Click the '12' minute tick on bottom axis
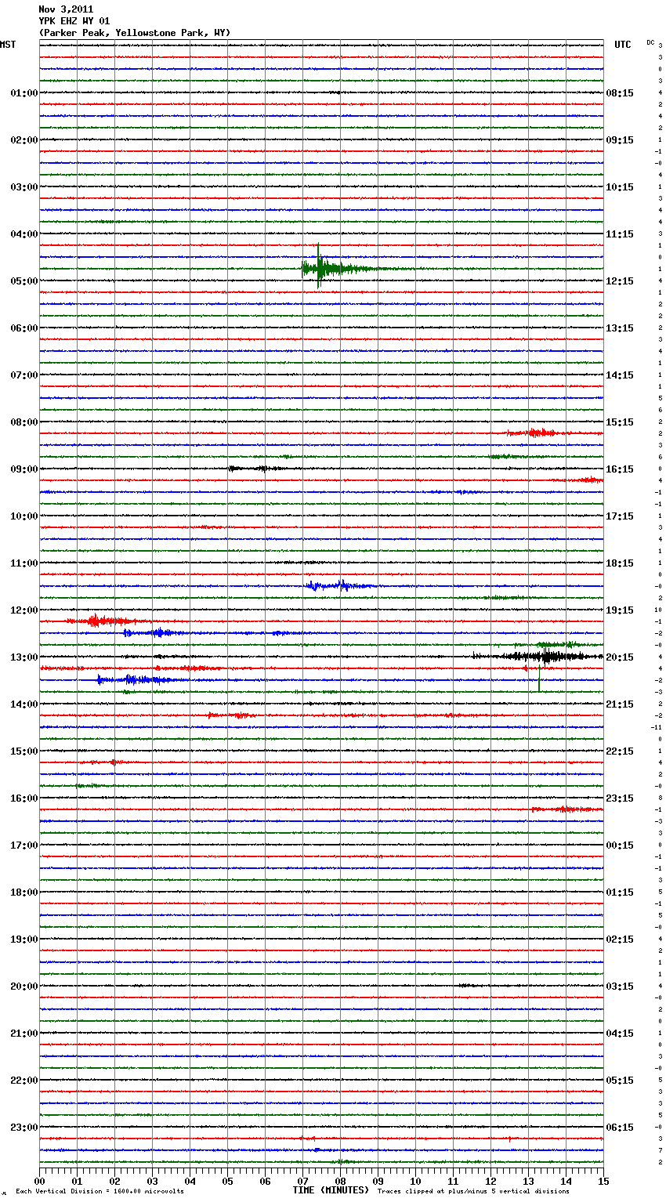The width and height of the screenshot is (666, 1202). click(491, 1181)
